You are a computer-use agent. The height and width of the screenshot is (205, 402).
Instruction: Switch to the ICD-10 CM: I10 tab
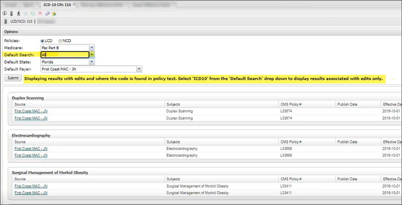57,5
